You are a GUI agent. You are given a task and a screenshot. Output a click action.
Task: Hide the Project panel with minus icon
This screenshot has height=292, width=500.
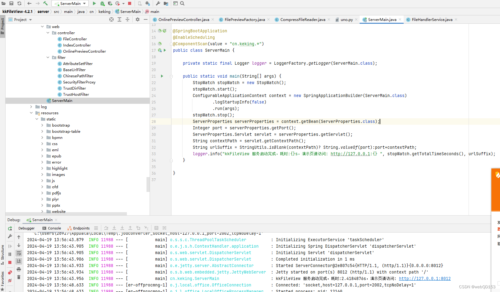pyautogui.click(x=146, y=19)
